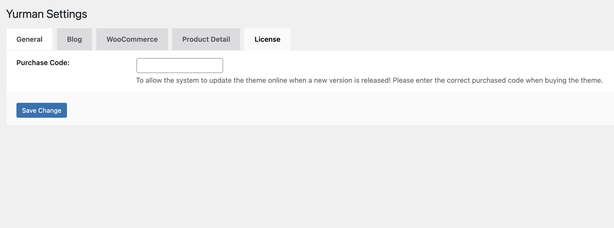Place cursor in the empty purchase code box
The image size is (614, 228).
pos(180,65)
